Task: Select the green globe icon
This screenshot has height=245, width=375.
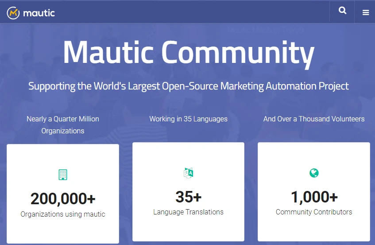Action: coord(314,173)
